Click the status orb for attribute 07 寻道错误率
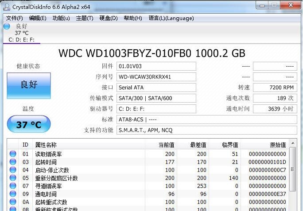This screenshot has height=211, width=303. coord(13,186)
